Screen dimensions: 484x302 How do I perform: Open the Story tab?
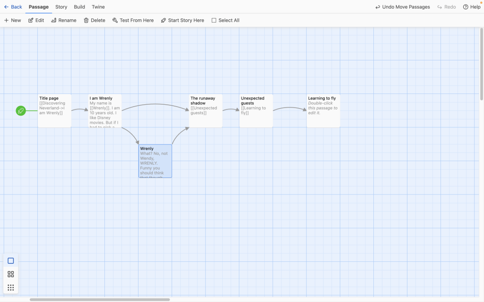tap(61, 7)
